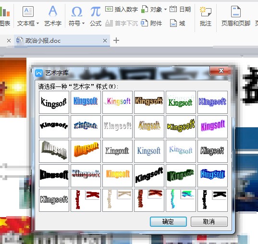Close the tab left of 政治小报.doc

(x=9, y=40)
